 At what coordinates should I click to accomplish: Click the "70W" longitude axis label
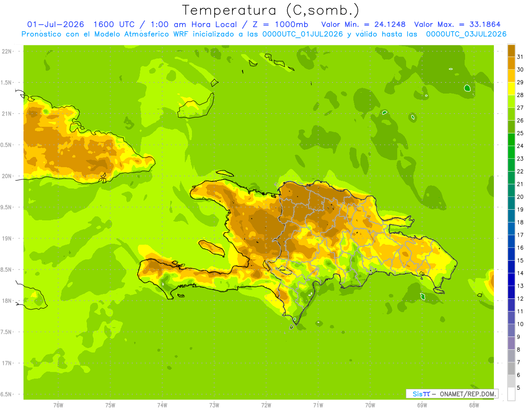click(370, 405)
